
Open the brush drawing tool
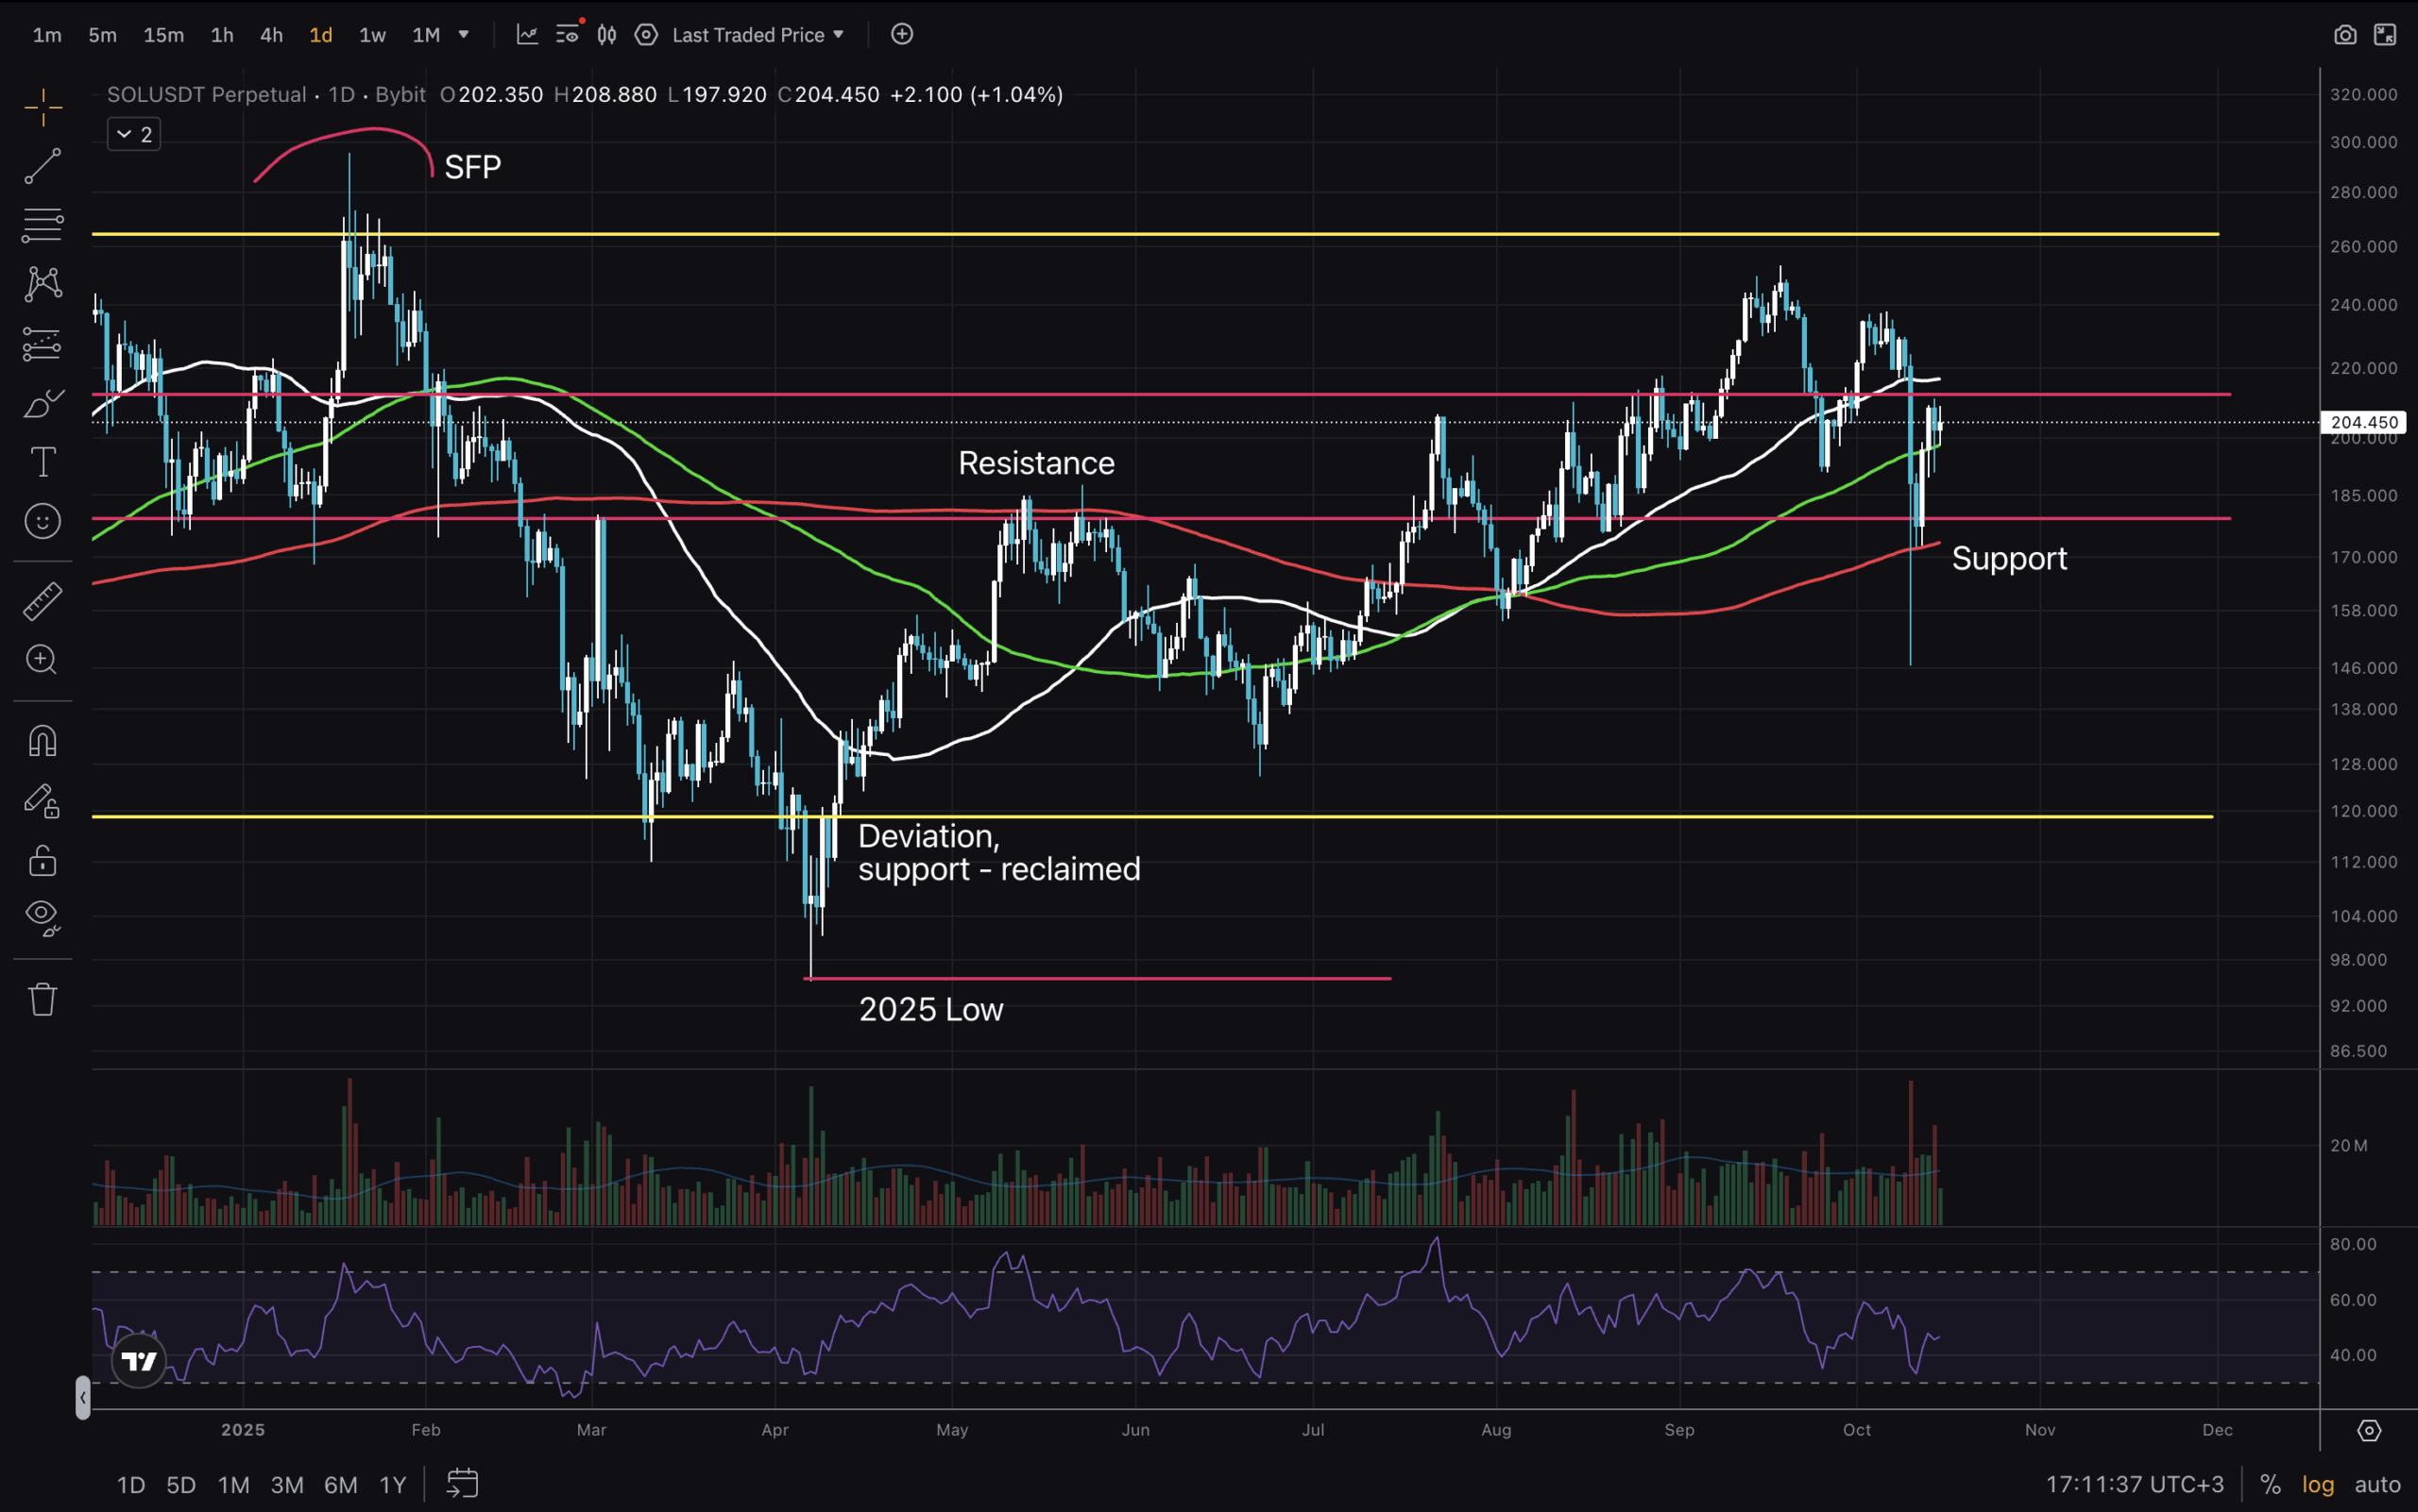[x=43, y=404]
